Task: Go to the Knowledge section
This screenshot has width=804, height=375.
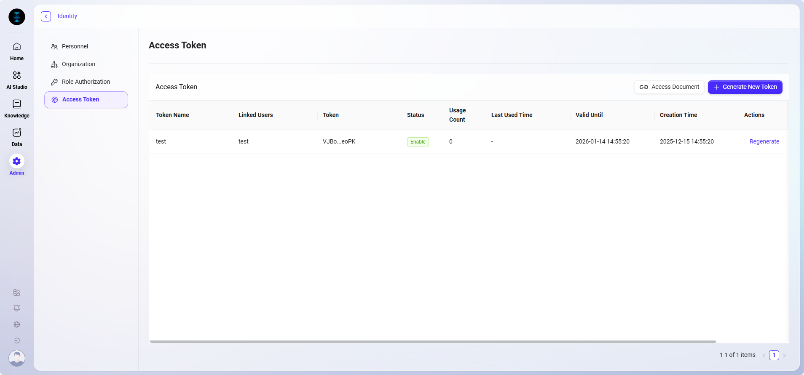Action: [17, 109]
